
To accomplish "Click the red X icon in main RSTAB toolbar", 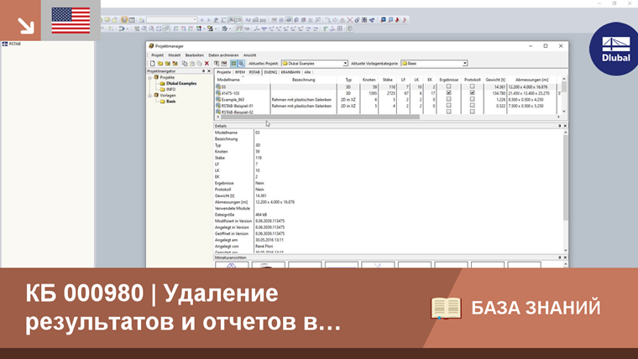I will point(349,19).
